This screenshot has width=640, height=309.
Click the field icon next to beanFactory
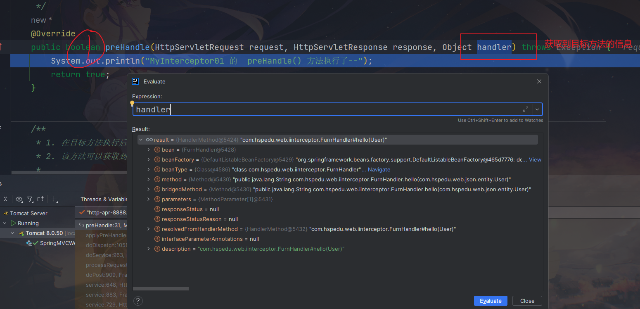(x=157, y=159)
